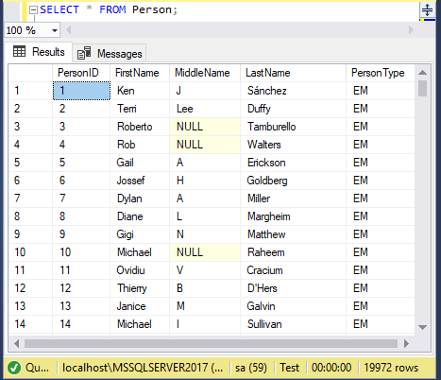
Task: Select the PersonID cell with value 1
Action: point(81,91)
